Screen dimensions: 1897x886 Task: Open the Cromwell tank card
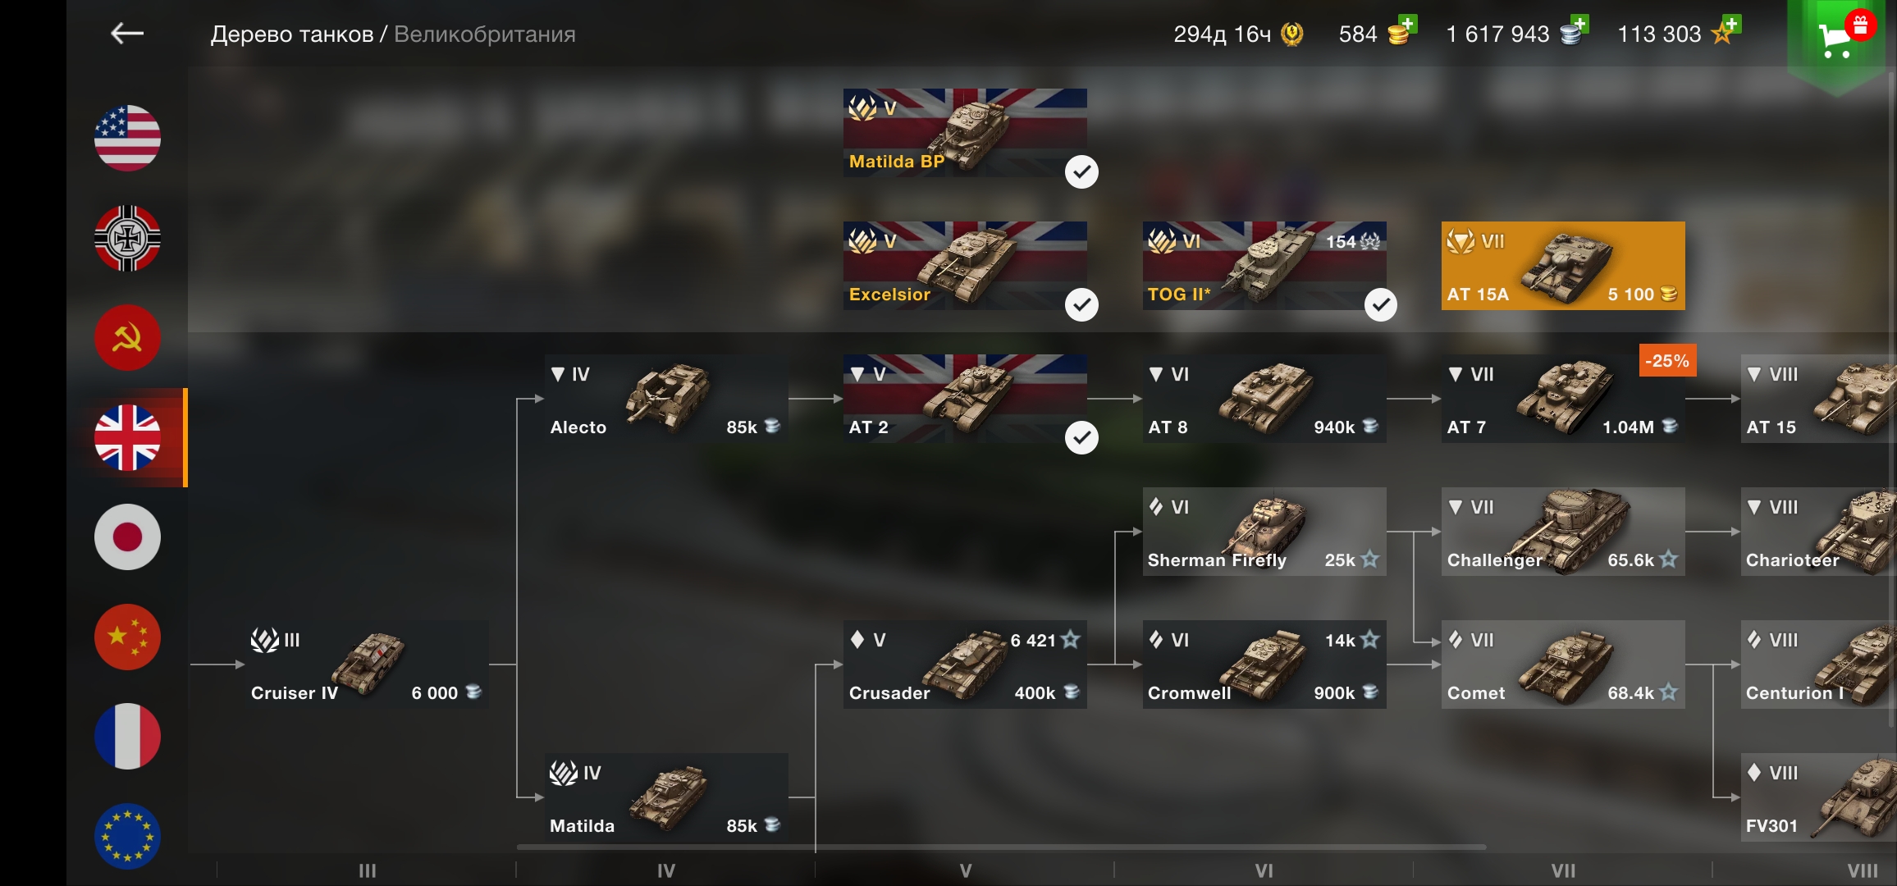pos(1264,664)
